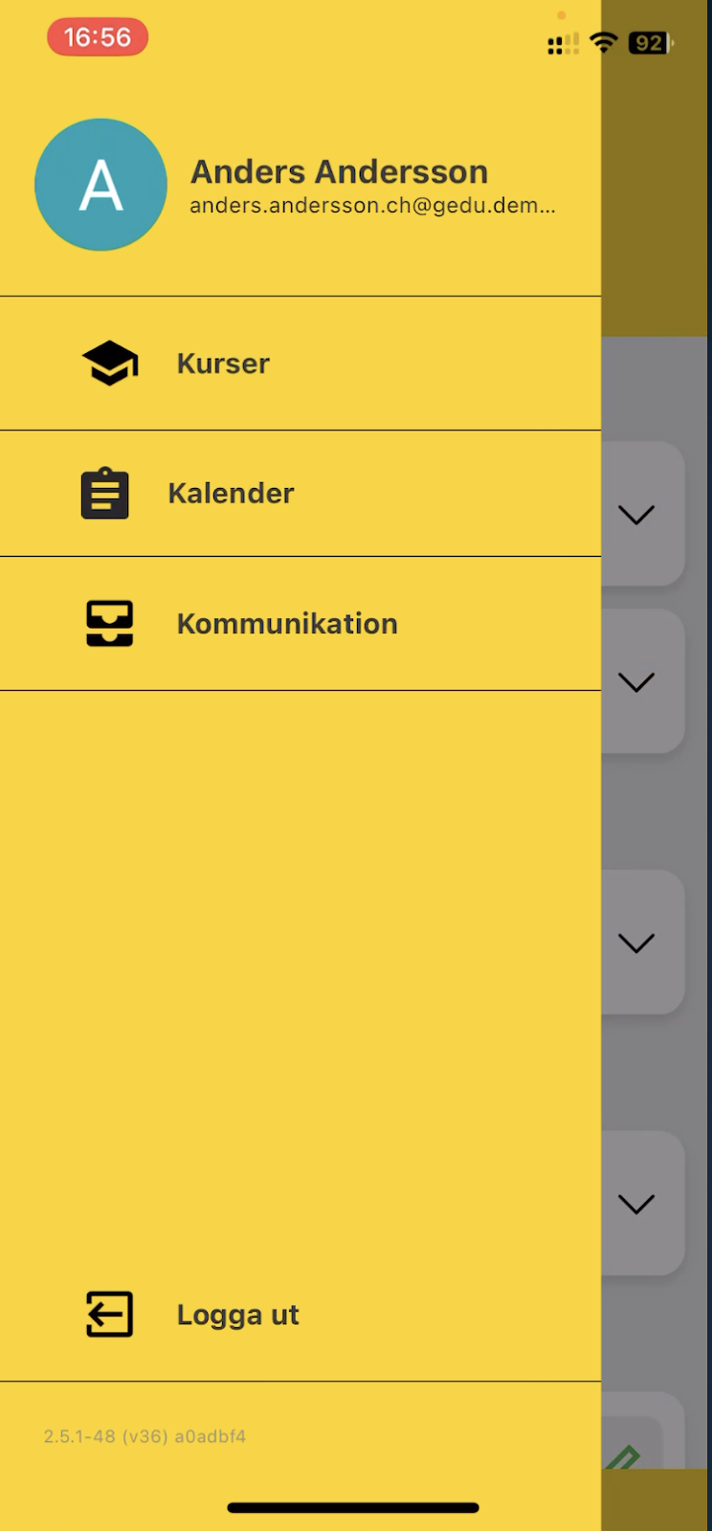Expand the first chevron card
Screen dimensions: 712x1531
click(636, 515)
